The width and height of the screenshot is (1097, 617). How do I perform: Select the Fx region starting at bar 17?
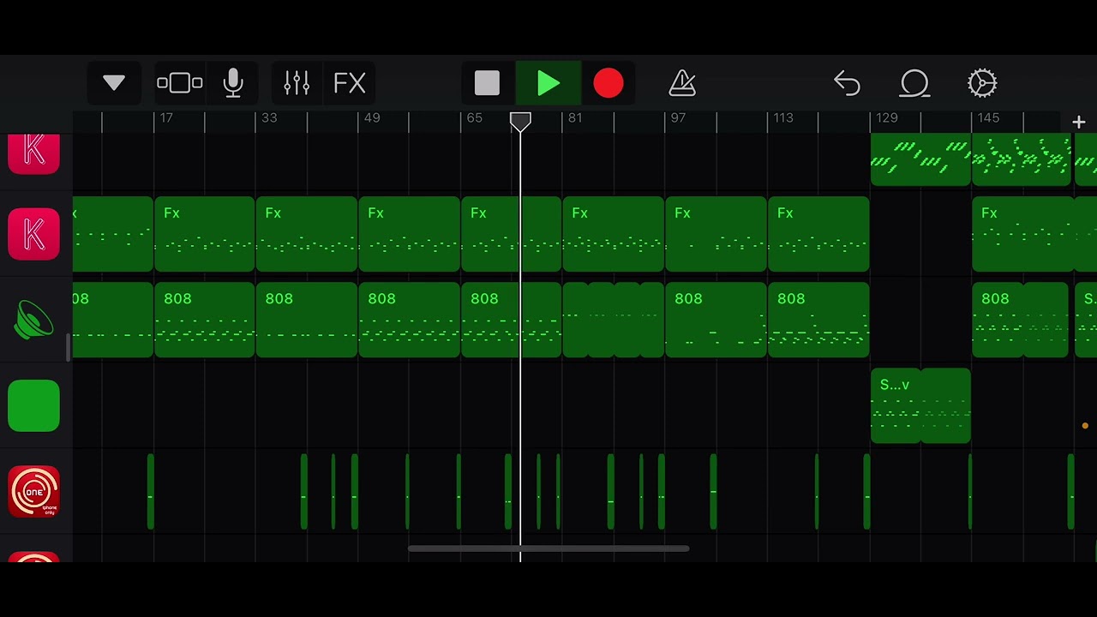click(x=205, y=234)
